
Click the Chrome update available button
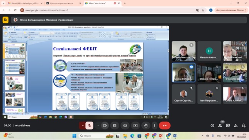[231, 10]
